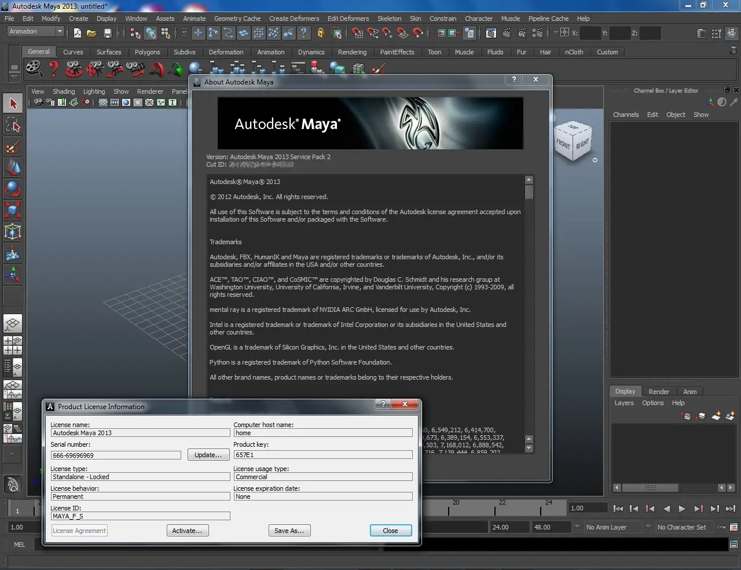
Task: Open a scene with folder icon
Action: pyautogui.click(x=91, y=33)
